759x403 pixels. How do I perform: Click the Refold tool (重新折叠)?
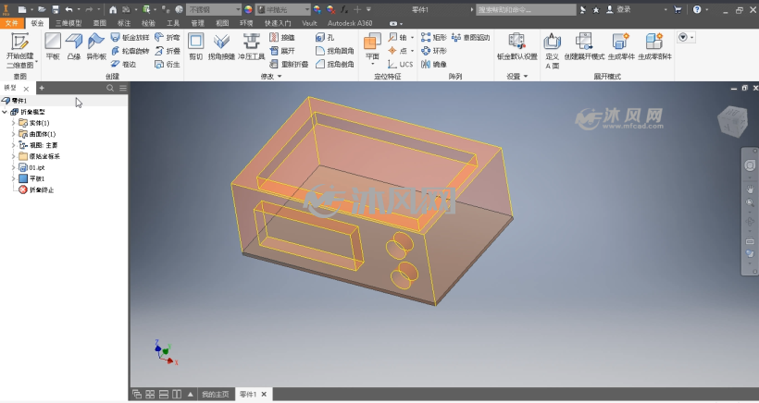coord(289,64)
